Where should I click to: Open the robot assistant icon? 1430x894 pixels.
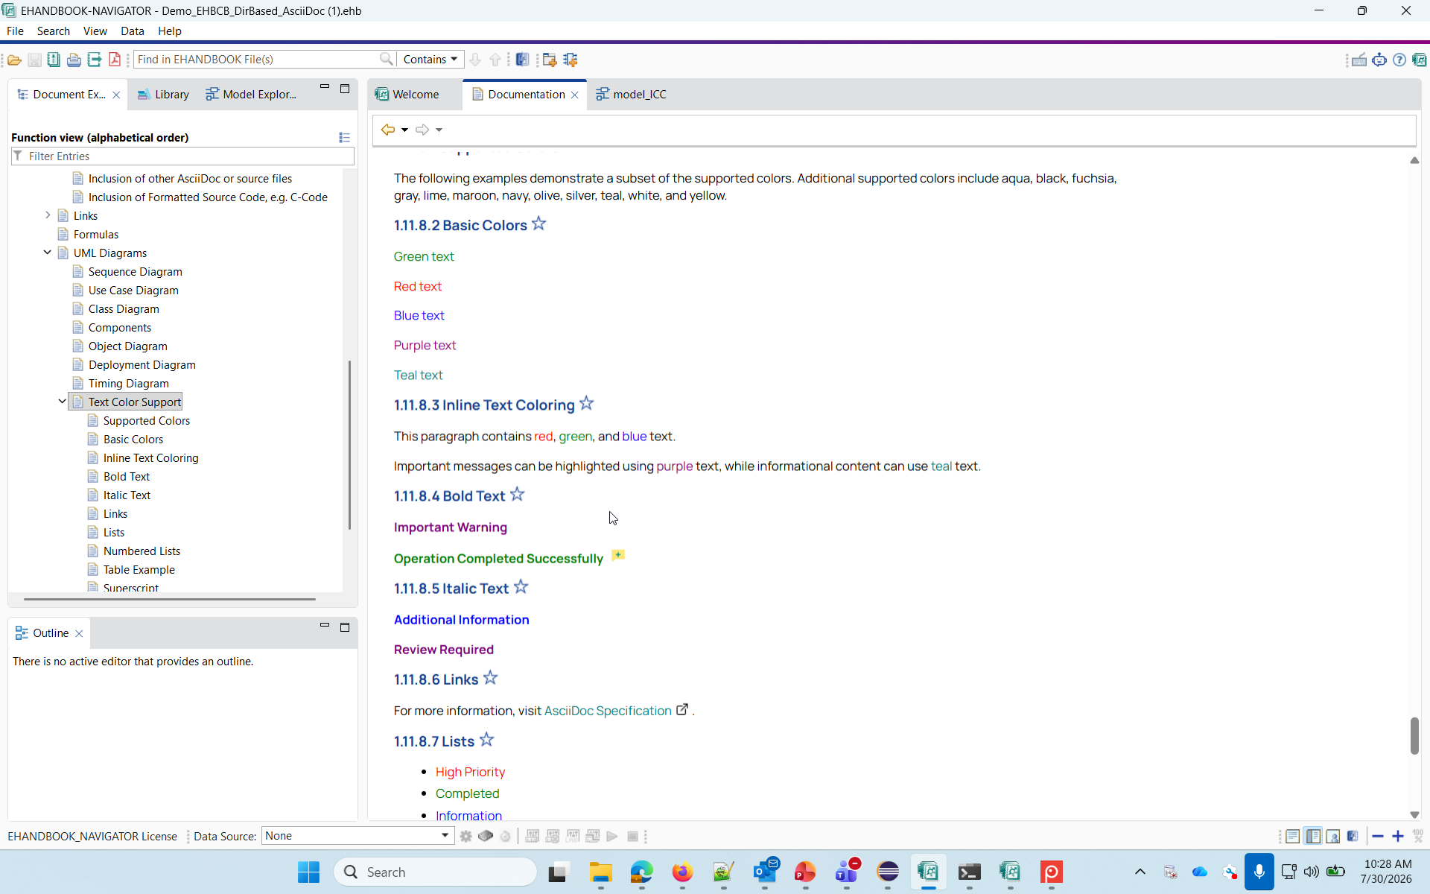[x=1379, y=60]
